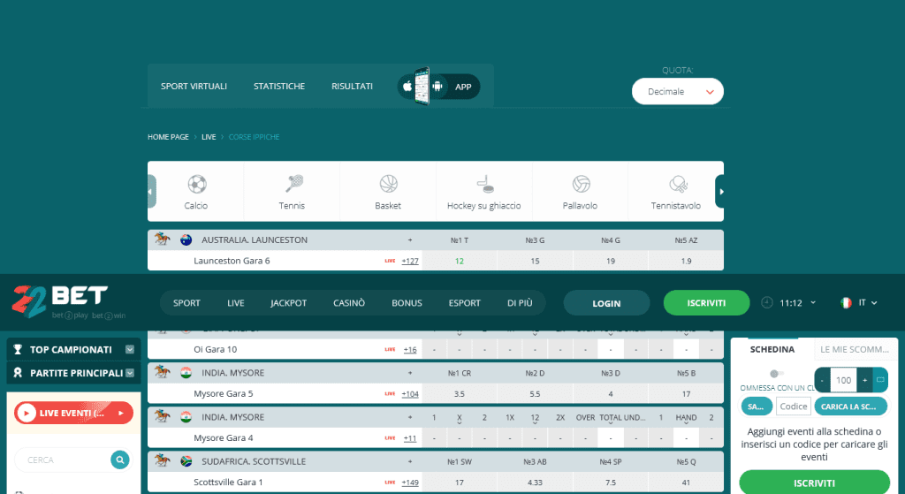905x494 pixels.
Task: Click Iscriviti button in the bet slip
Action: tap(814, 483)
